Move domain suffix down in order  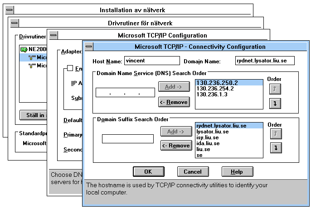tap(273, 147)
